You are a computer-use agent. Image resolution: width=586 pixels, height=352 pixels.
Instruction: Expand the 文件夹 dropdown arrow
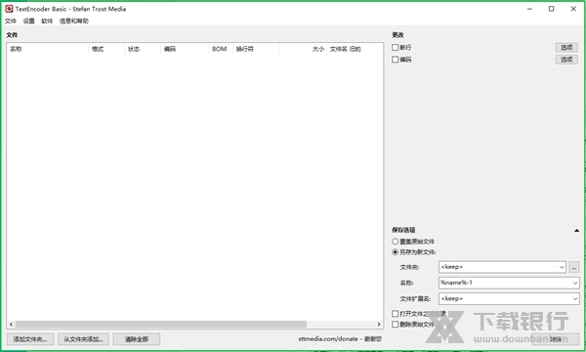pos(562,267)
